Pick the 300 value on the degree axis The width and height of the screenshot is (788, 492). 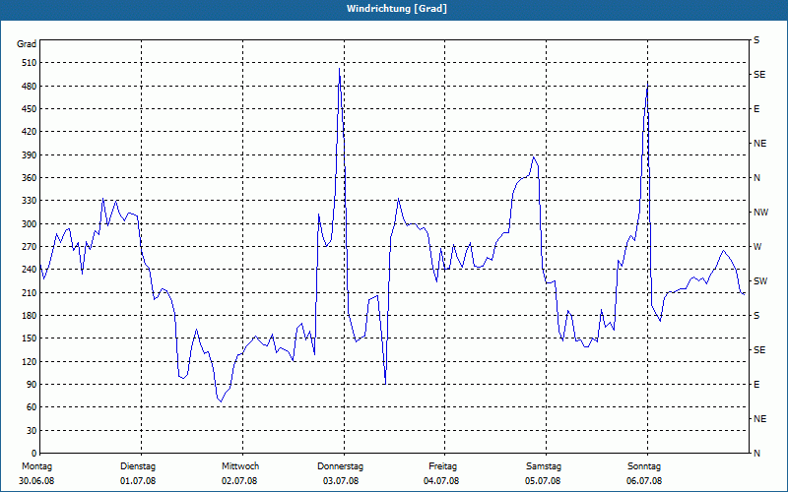(30, 224)
